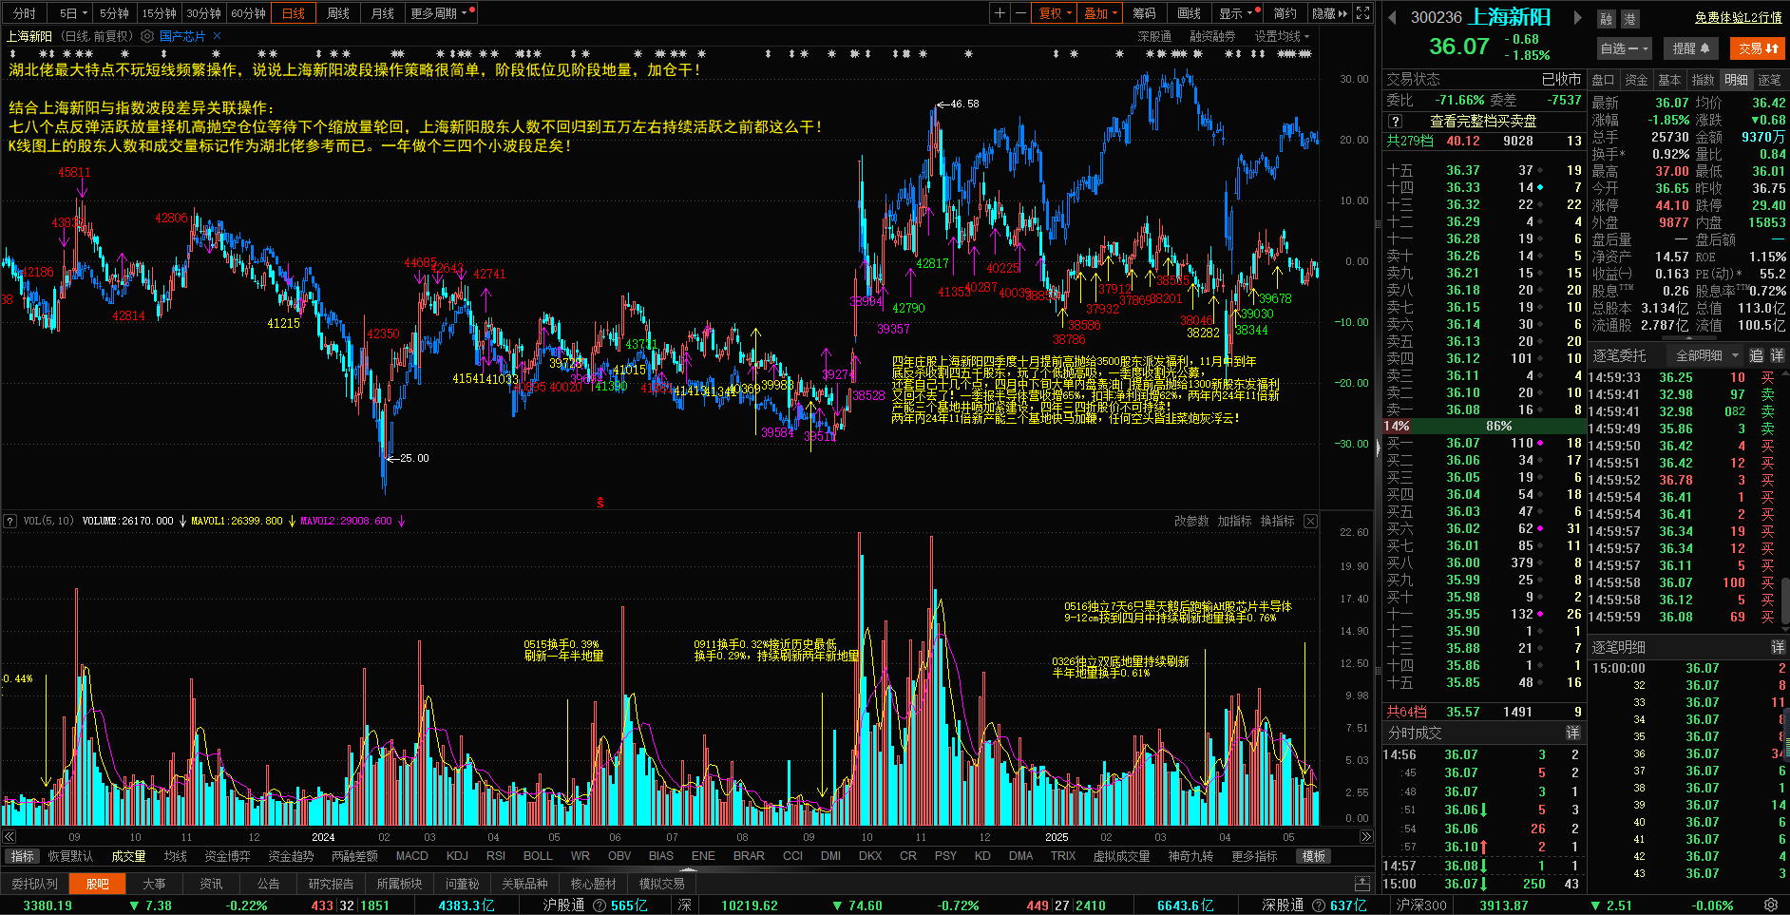Zoom in chart with plus icon

1000,13
